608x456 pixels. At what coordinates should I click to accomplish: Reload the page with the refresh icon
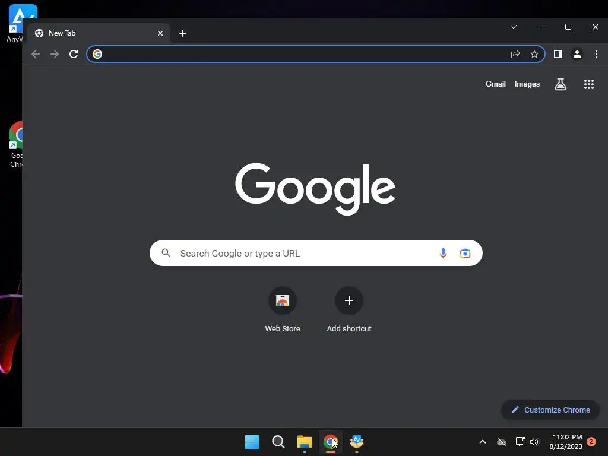[74, 54]
